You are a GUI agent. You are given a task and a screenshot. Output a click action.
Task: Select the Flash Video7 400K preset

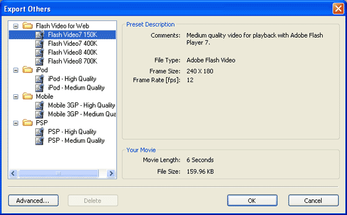coord(73,43)
